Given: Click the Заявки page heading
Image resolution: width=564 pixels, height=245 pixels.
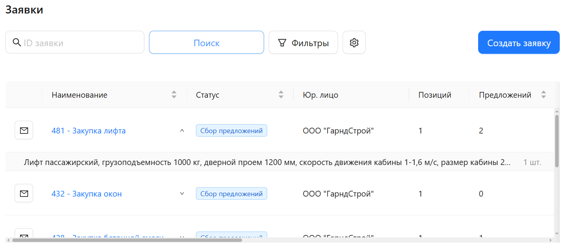Looking at the screenshot, I should [x=24, y=10].
